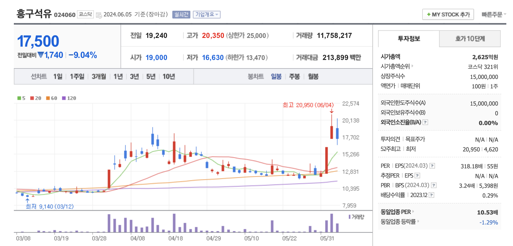Open the 시가총액순위 link

point(395,66)
